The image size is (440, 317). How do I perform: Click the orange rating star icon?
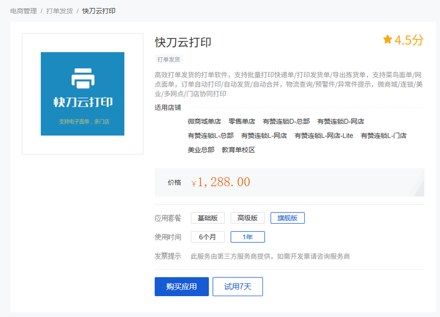click(388, 39)
